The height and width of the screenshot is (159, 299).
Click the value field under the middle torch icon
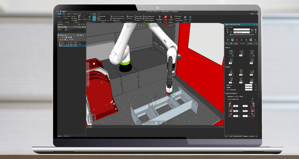point(241,56)
